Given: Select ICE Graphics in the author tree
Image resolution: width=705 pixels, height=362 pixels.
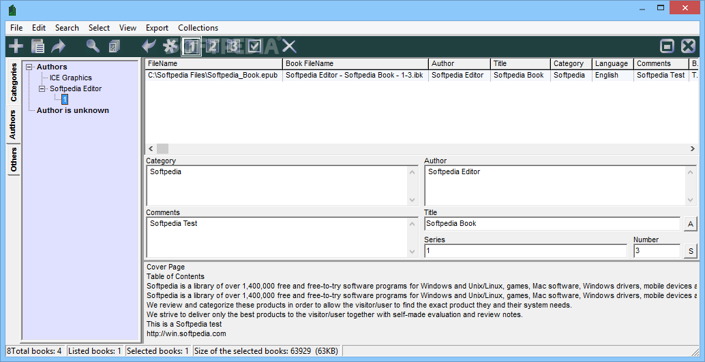Looking at the screenshot, I should point(71,78).
